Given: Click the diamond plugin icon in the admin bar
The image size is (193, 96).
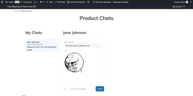Looking at the screenshot, I should point(88,2).
